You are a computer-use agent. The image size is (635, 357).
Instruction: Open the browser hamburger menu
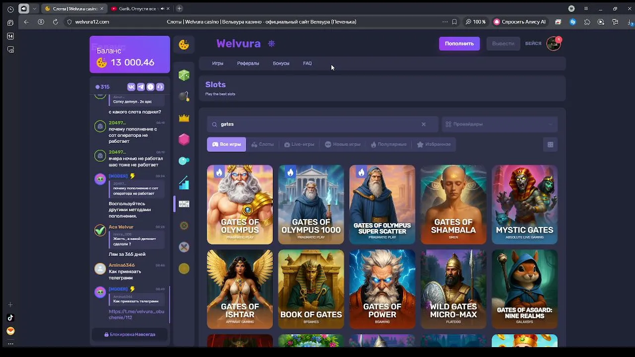(x=586, y=8)
